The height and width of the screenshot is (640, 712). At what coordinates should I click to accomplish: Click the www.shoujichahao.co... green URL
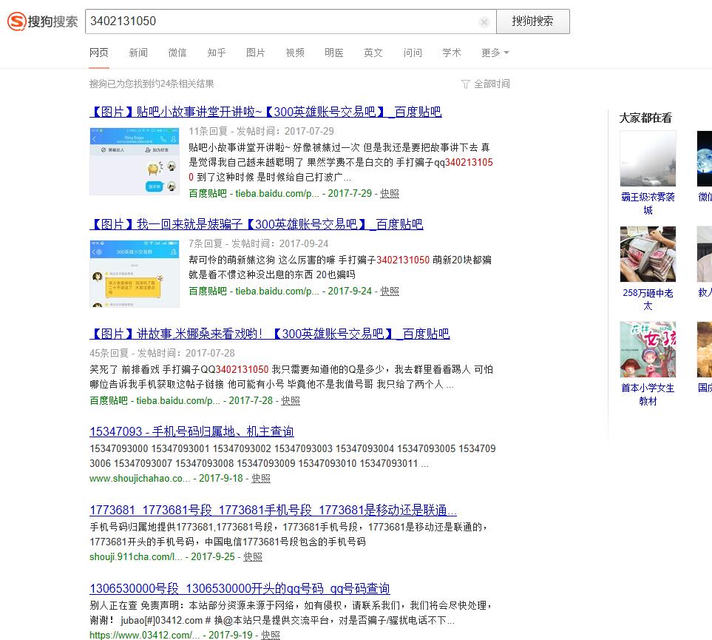click(x=140, y=479)
